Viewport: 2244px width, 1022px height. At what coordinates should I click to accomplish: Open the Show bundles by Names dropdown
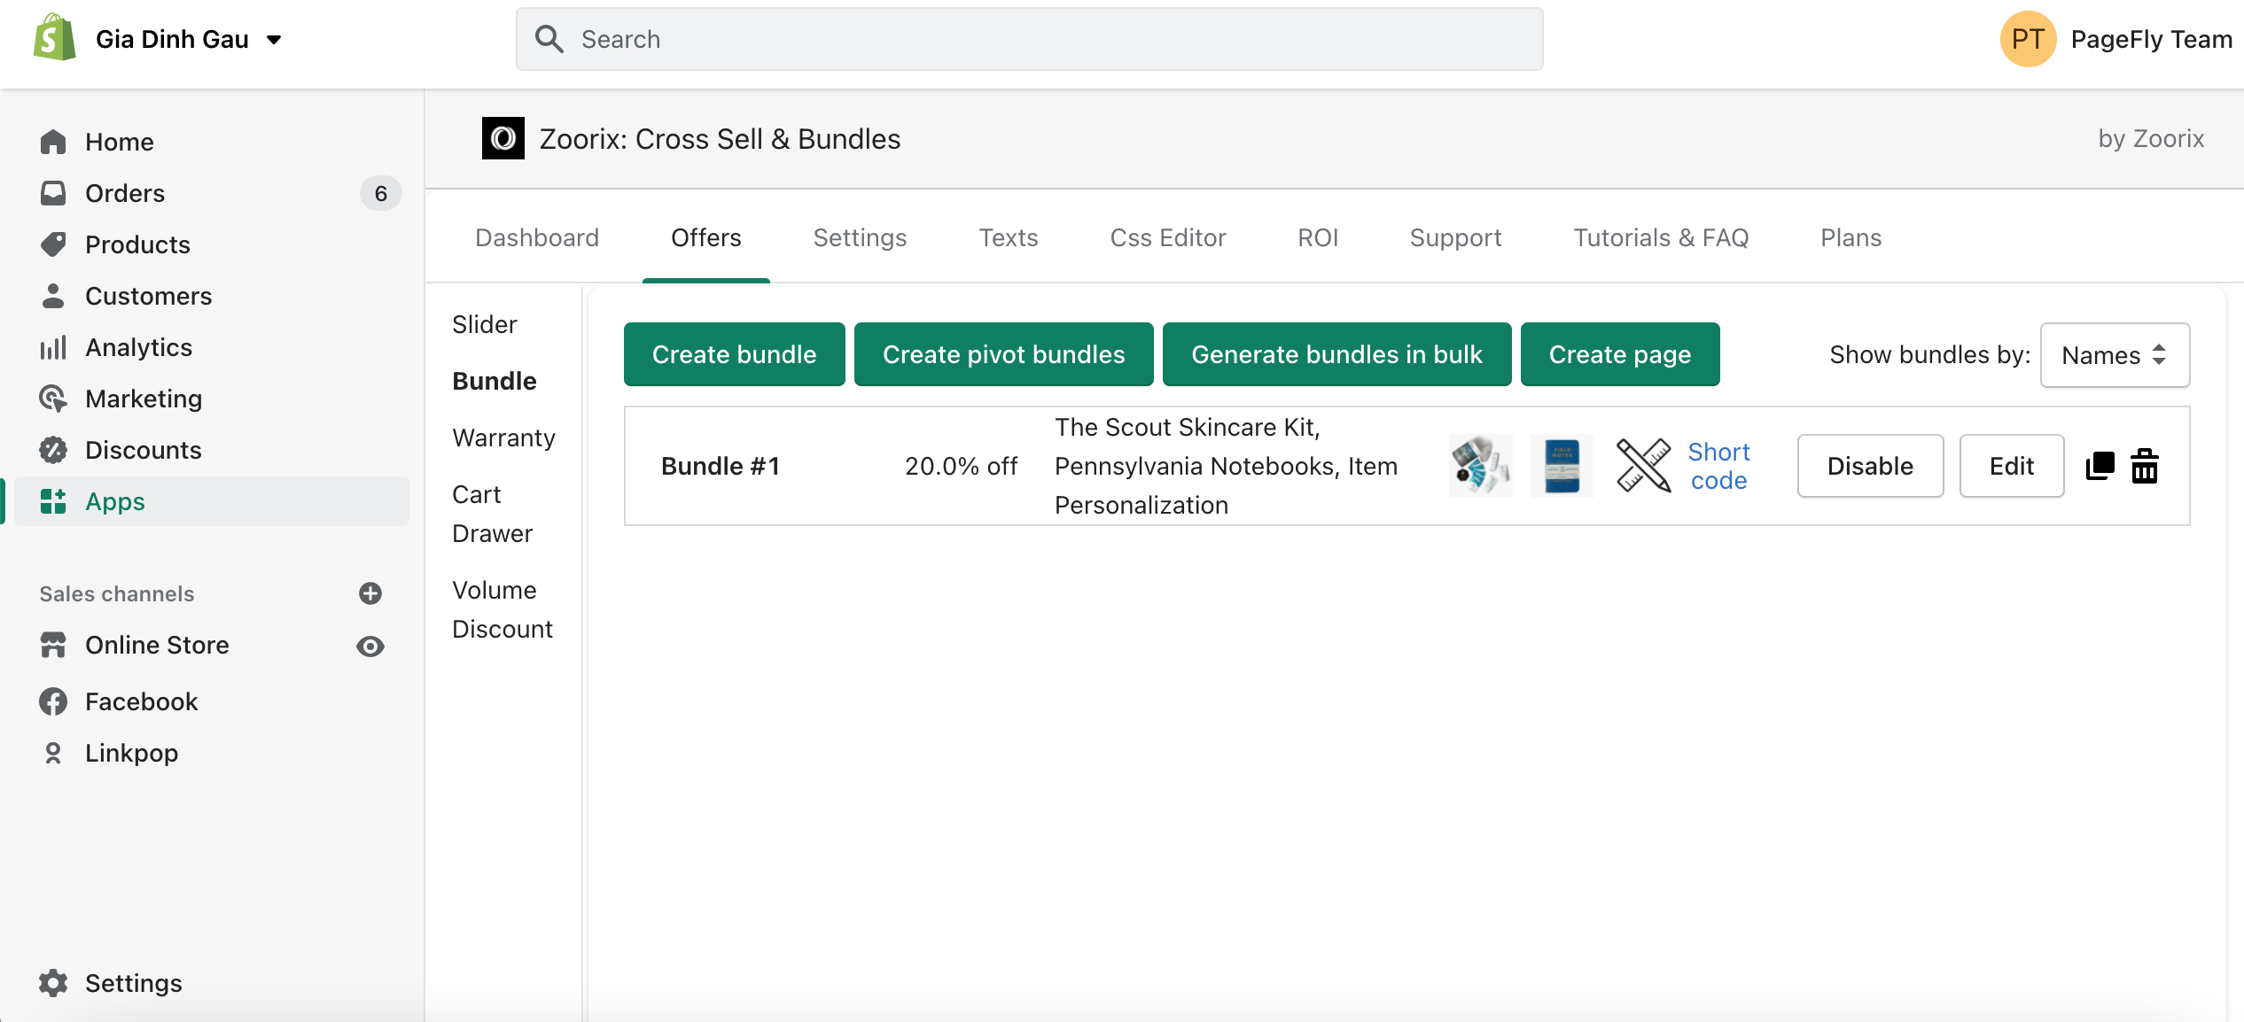(2115, 355)
